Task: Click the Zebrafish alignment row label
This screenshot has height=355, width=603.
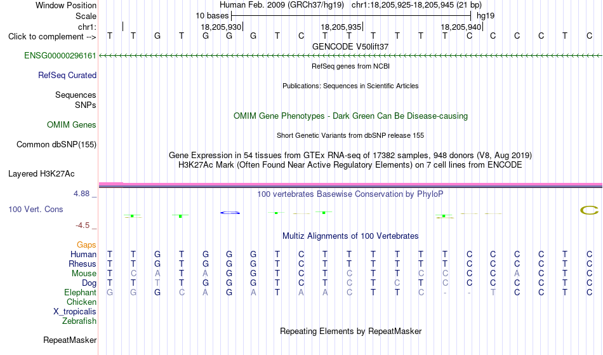Action: 79,321
